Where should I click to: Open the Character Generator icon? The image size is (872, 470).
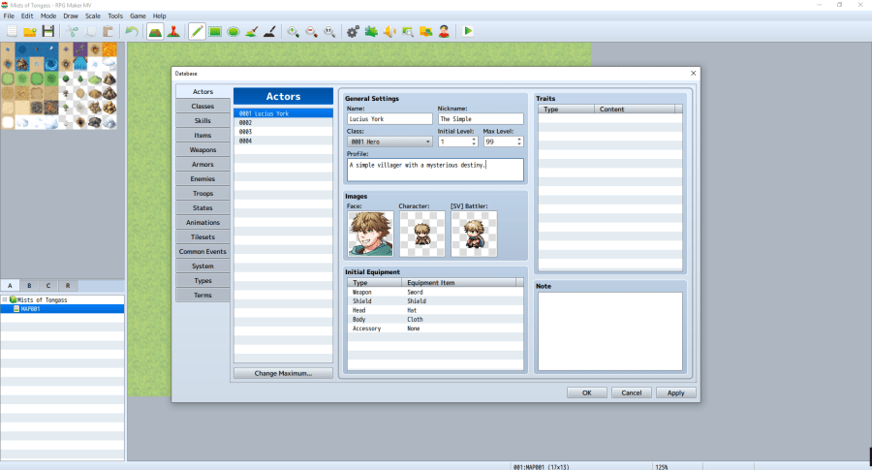444,31
